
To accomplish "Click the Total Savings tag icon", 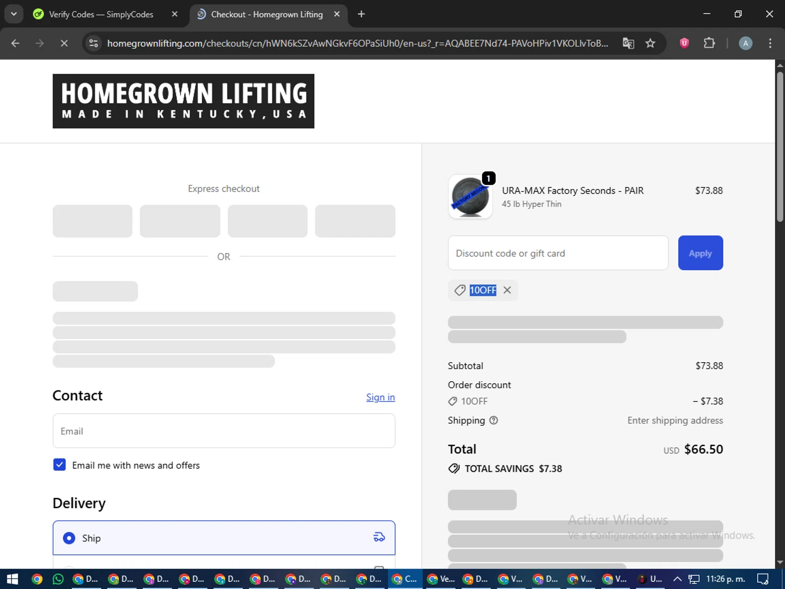I will point(454,469).
